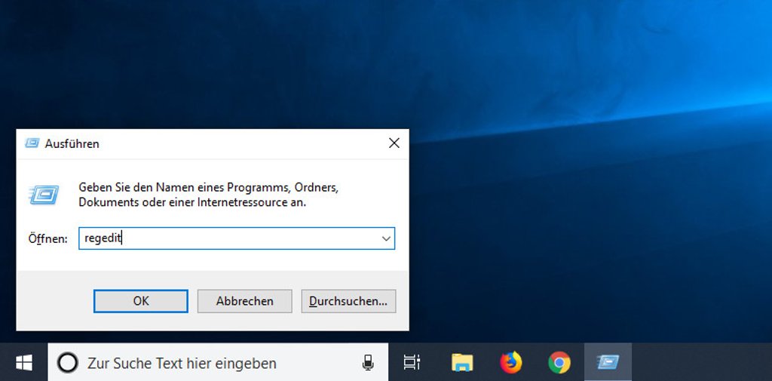Click the 'Geben Sie den Namen' description text

(209, 195)
